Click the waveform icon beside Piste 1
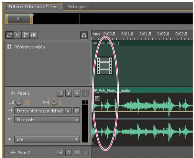Viewport: 194px width, 158px height. point(13,93)
